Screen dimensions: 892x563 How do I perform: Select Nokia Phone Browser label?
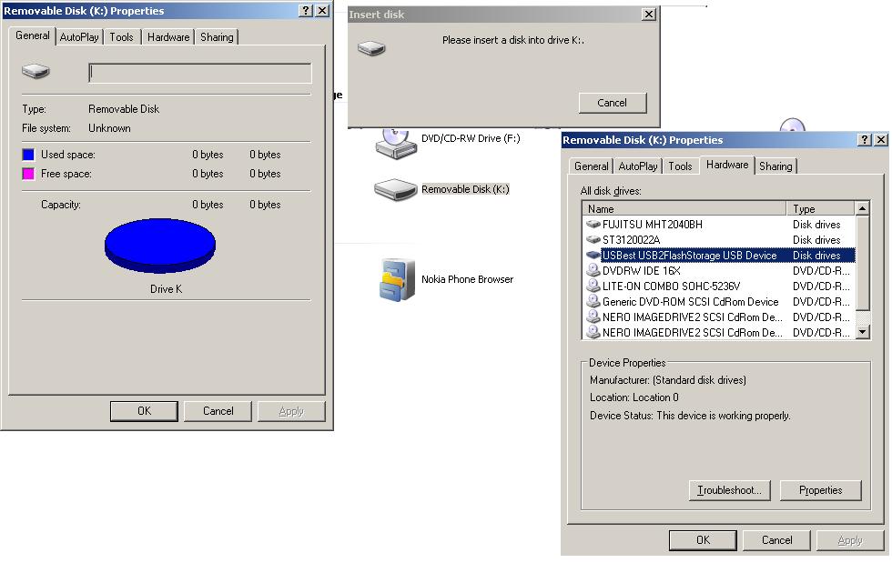(467, 279)
